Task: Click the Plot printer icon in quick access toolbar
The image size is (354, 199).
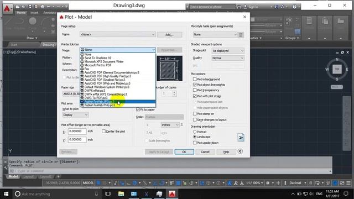Action: pos(43,7)
